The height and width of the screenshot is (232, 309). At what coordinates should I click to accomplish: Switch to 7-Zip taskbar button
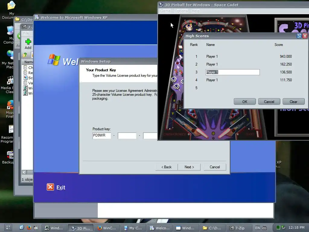[239, 228]
